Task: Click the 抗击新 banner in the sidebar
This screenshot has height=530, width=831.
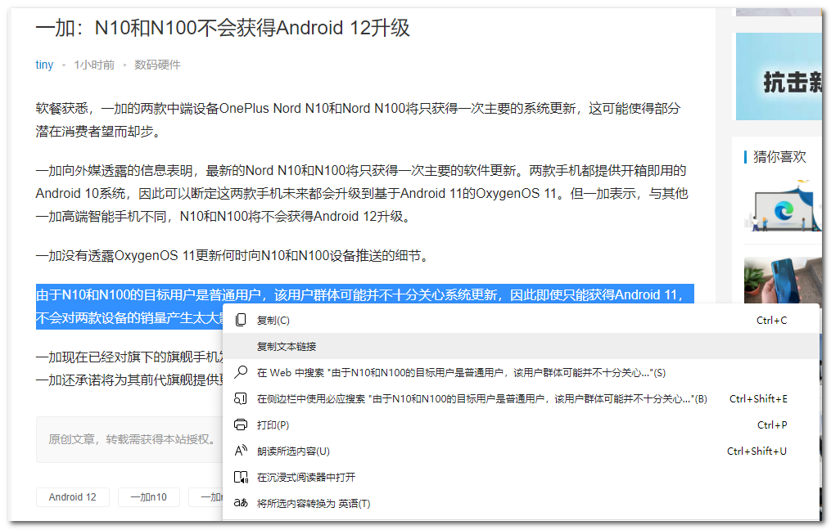Action: [779, 76]
